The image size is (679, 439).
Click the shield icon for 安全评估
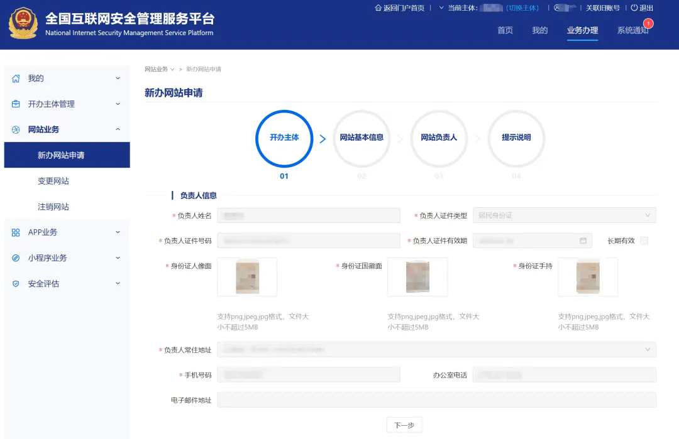tap(16, 284)
